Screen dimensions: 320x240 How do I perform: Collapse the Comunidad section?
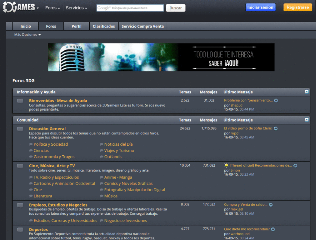(307, 120)
